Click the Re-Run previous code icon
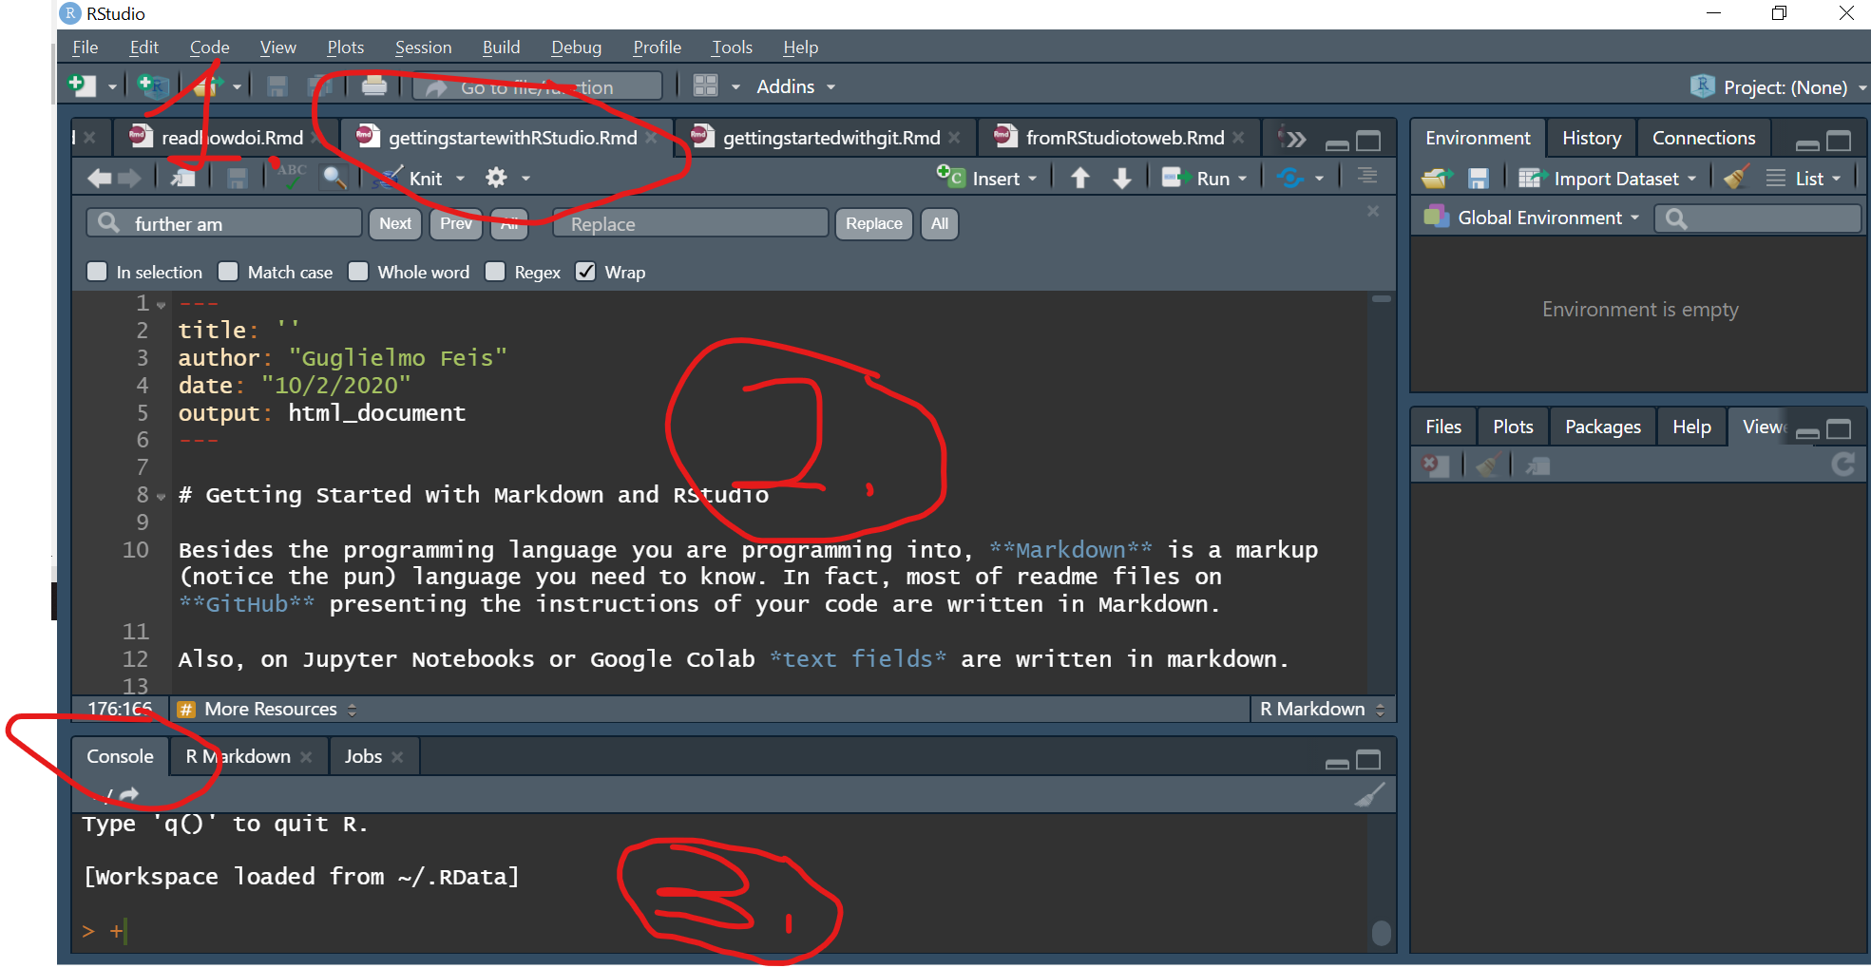This screenshot has width=1871, height=968. click(1289, 178)
